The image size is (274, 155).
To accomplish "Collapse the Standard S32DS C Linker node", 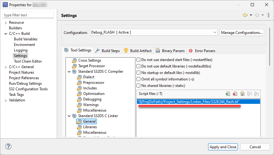I will [69, 116].
